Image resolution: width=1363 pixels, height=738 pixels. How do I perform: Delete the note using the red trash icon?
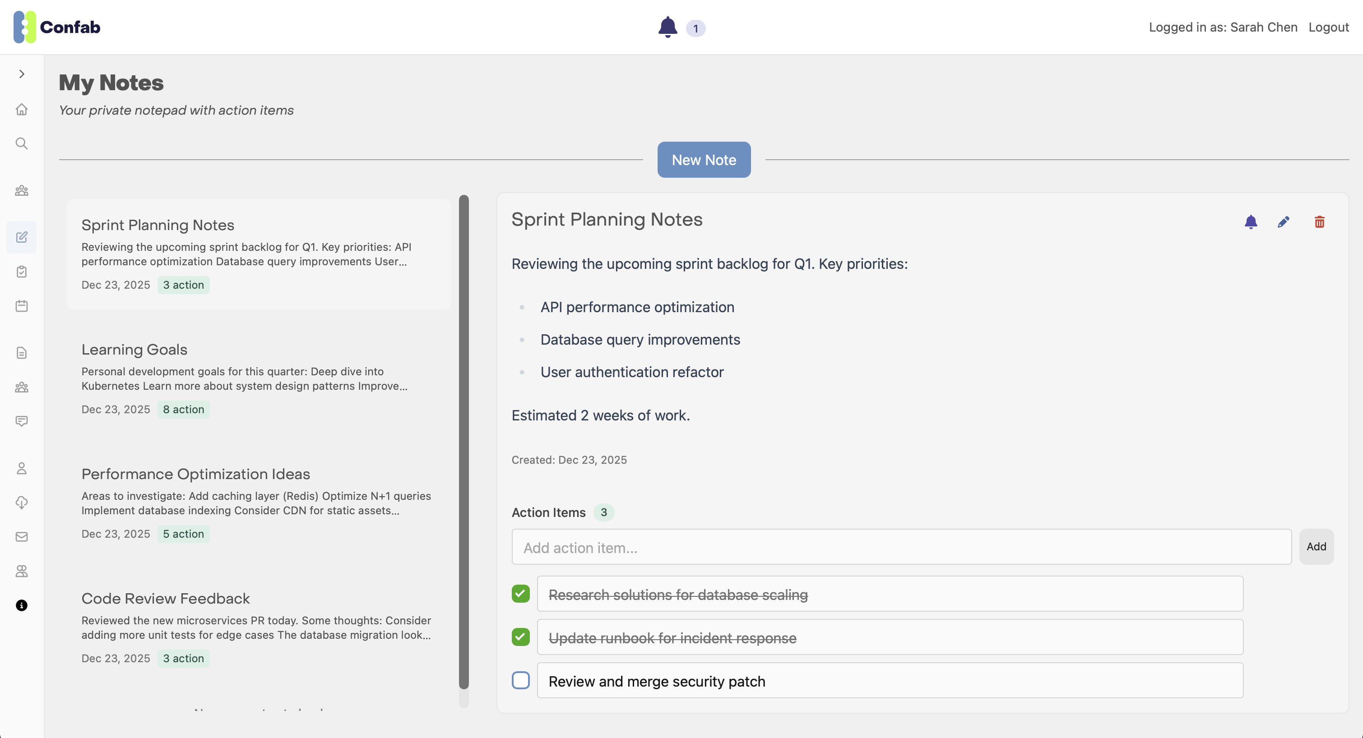[x=1319, y=221]
